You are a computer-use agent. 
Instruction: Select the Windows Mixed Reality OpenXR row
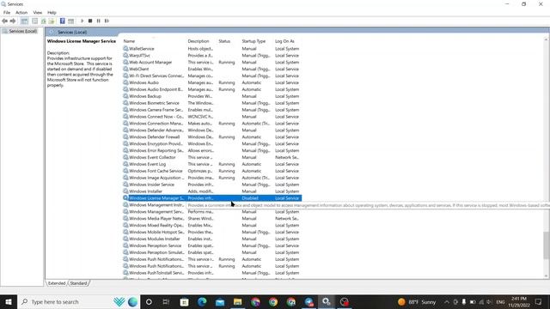[x=212, y=225]
